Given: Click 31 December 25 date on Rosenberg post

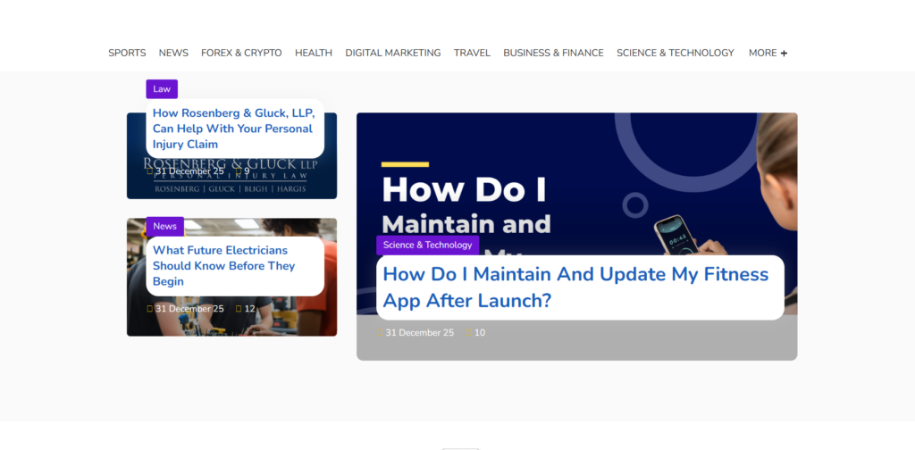Looking at the screenshot, I should click(189, 171).
